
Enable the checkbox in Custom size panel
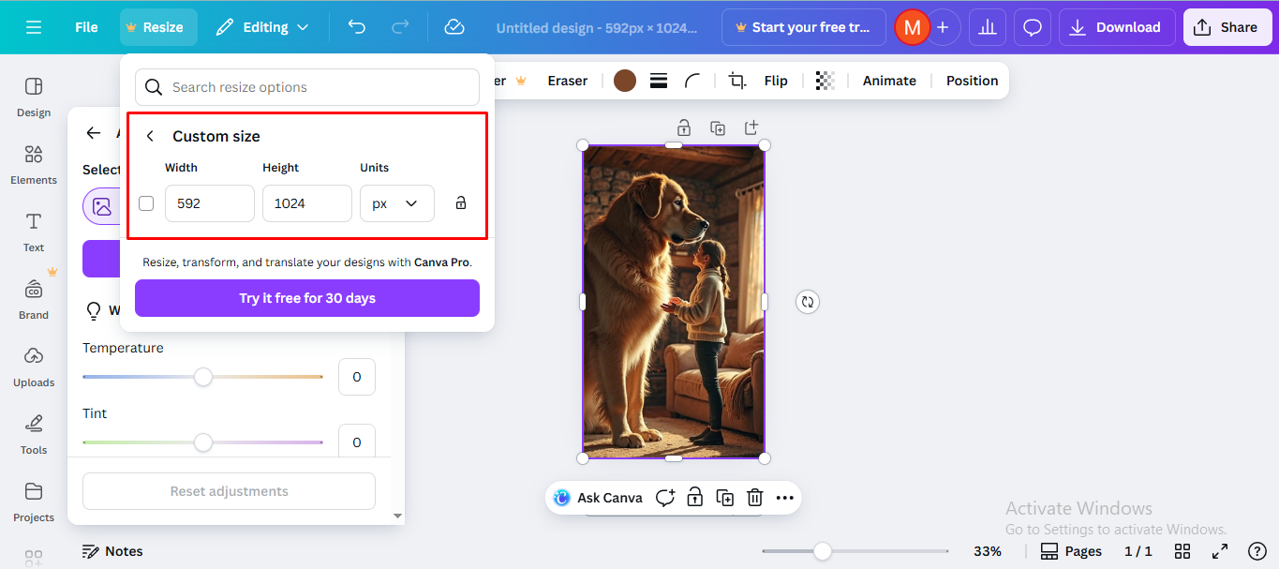coord(146,202)
